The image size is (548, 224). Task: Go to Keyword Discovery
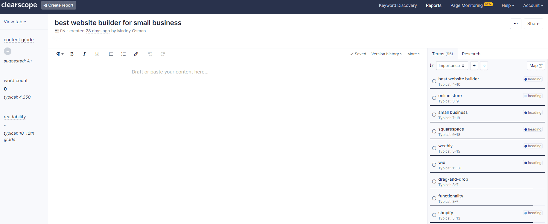click(x=398, y=5)
